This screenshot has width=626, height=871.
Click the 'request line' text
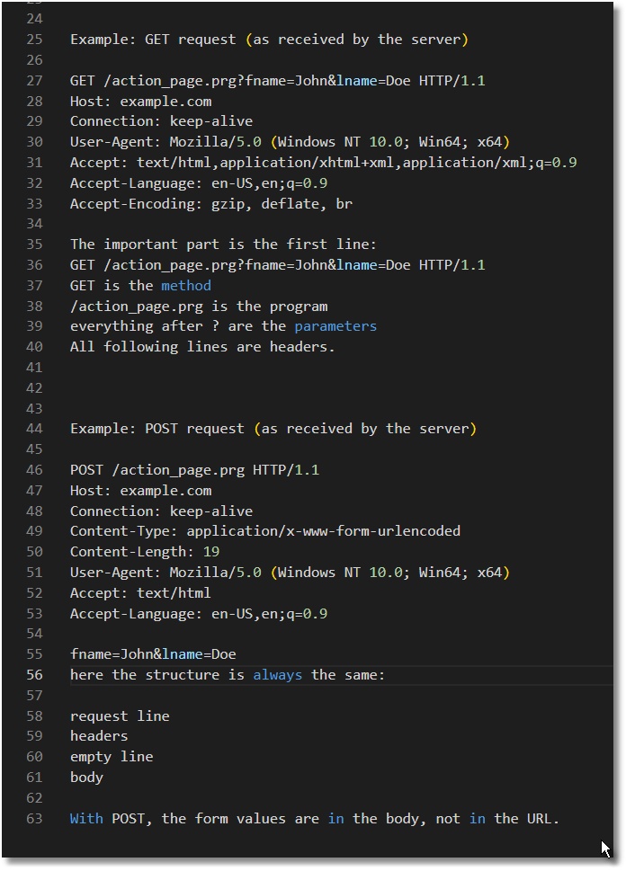tap(120, 716)
